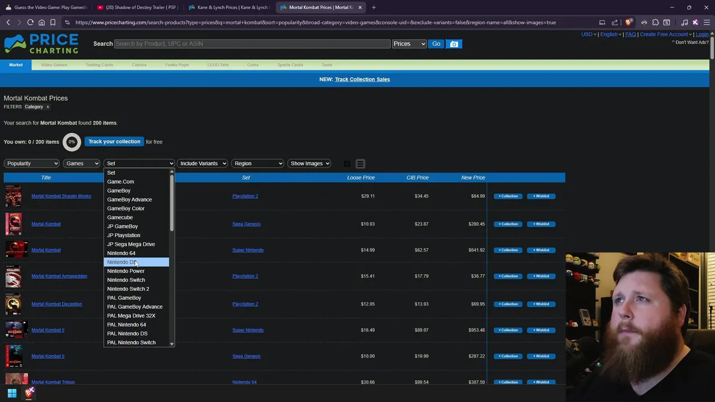Click the browser home icon
Image resolution: width=715 pixels, height=402 pixels.
click(41, 22)
